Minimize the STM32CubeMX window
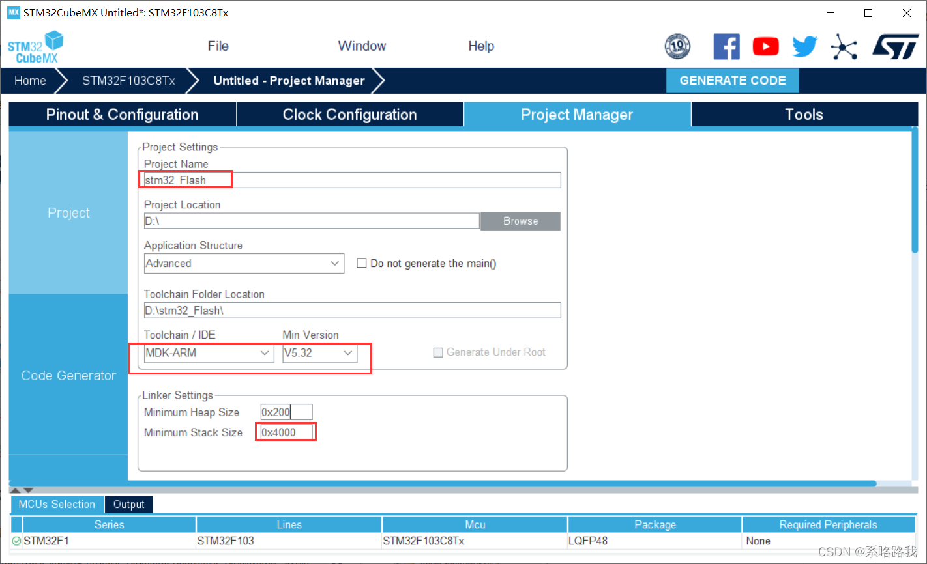 tap(831, 13)
